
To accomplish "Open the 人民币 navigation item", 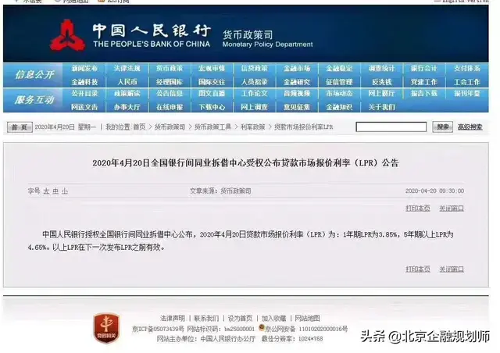I will (127, 82).
